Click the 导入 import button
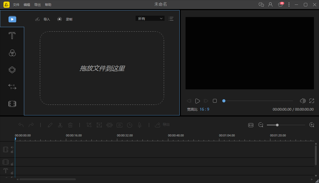 point(43,19)
